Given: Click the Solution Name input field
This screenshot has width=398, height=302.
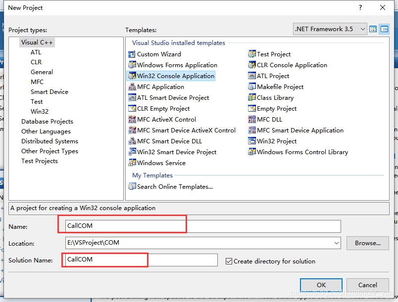Looking at the screenshot, I should pyautogui.click(x=141, y=260).
